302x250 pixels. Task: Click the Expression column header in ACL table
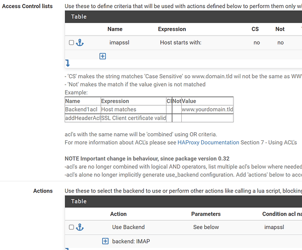point(172,29)
